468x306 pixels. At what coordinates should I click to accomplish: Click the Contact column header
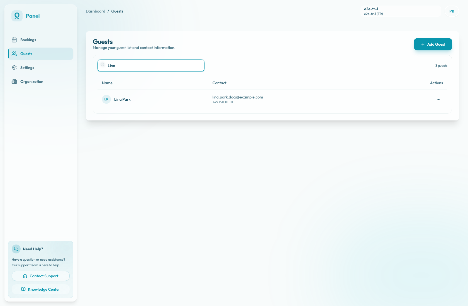point(219,83)
